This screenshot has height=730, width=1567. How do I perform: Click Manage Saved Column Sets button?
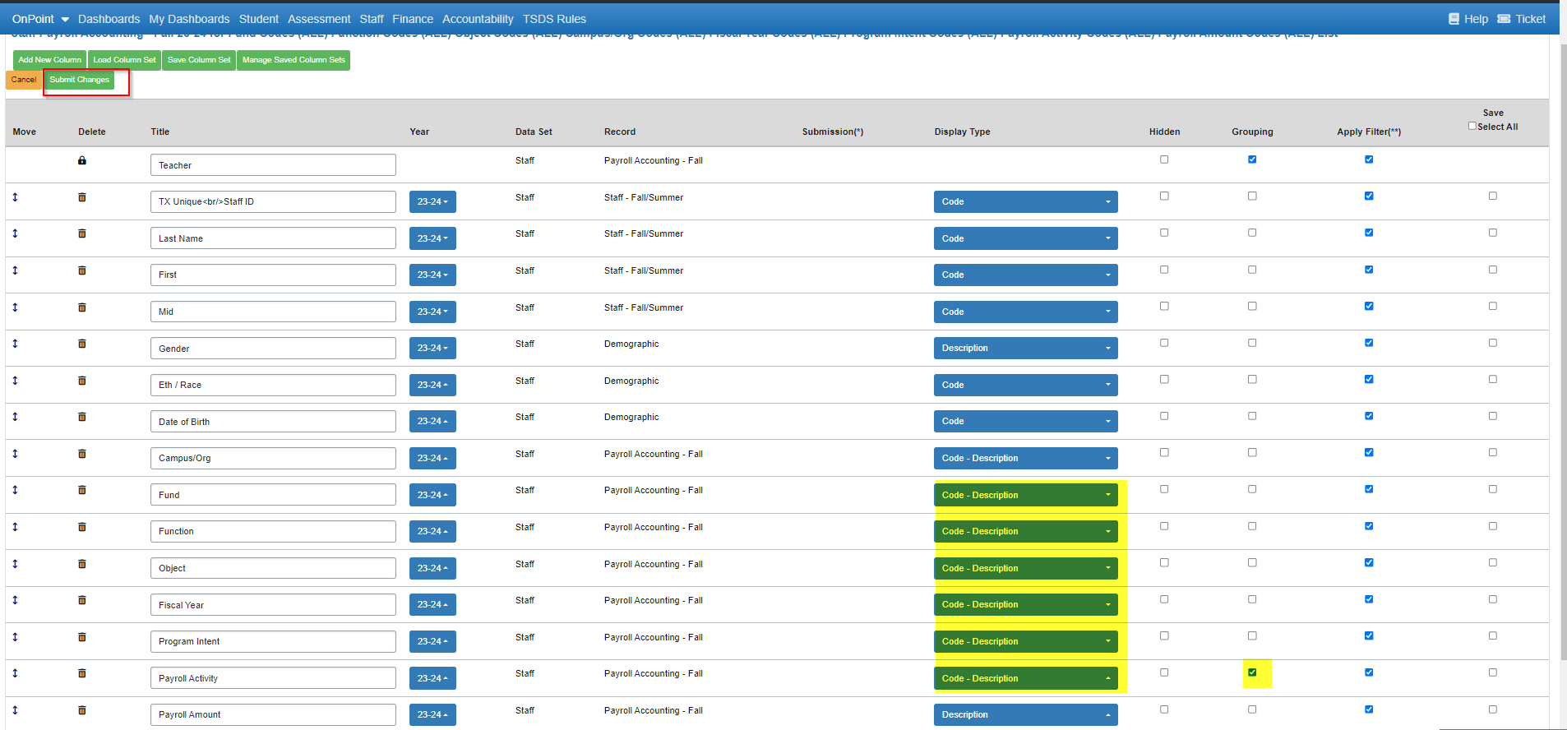point(294,60)
